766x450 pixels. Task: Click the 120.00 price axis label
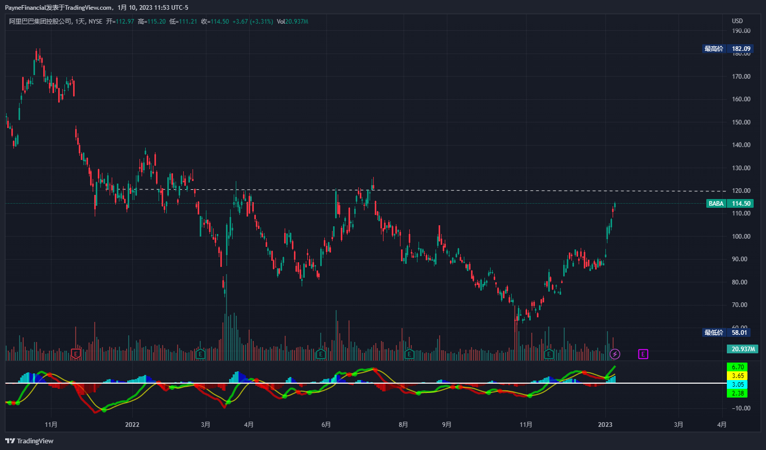tap(741, 191)
